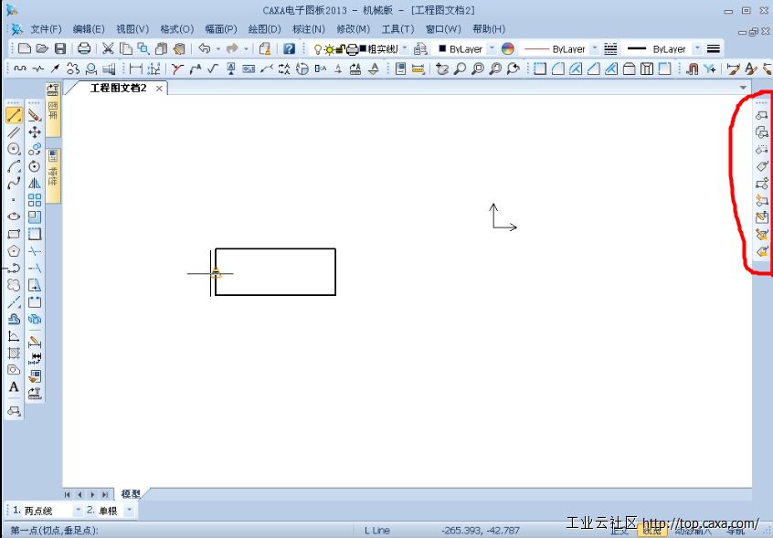Select the Text tool (A icon)

point(14,386)
